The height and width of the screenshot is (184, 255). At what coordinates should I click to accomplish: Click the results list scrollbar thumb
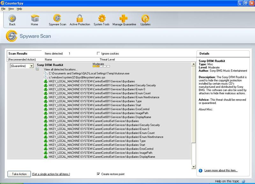click(193, 105)
